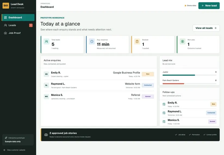224x155 pixels.
Task: Click the New status badge in Active enquiries
Action: tap(148, 74)
